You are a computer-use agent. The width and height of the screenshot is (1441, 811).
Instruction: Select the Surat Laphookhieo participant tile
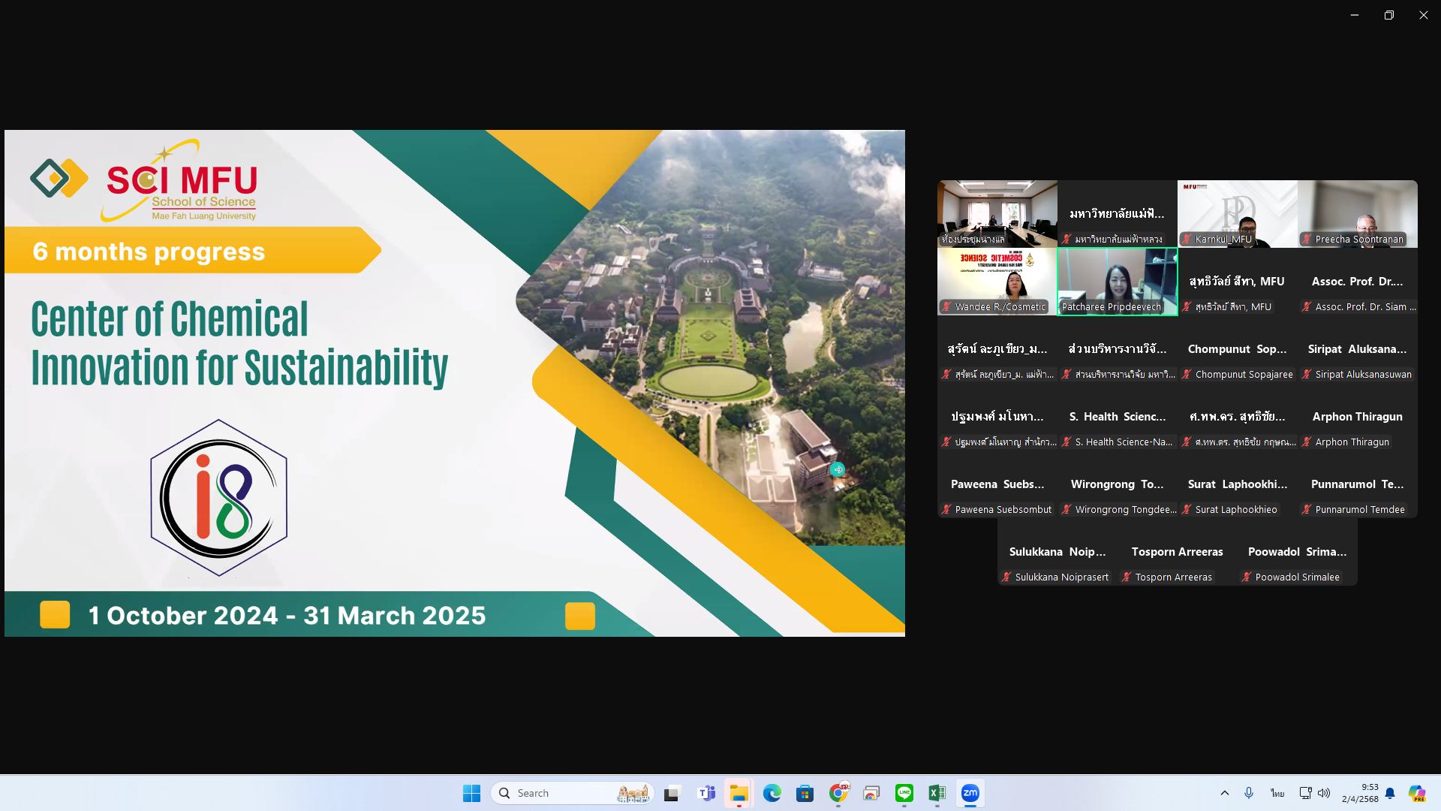click(x=1238, y=484)
